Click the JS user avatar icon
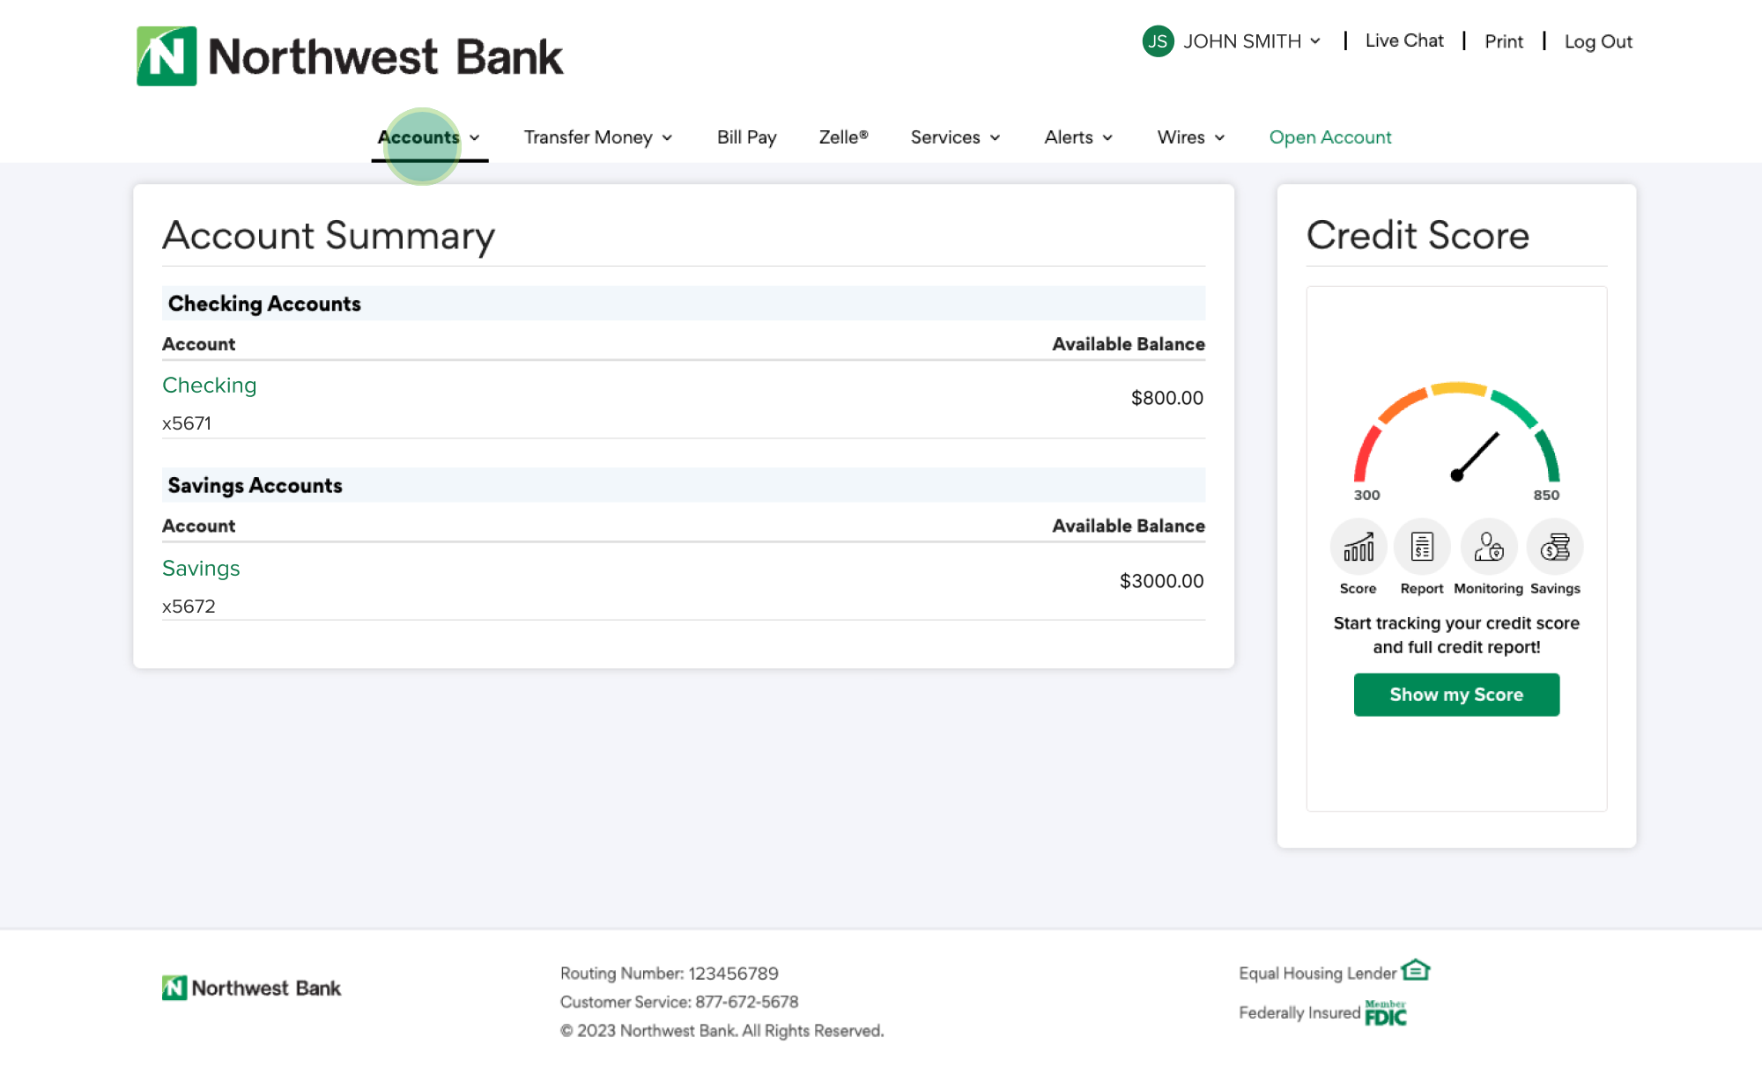Screen dimensions: 1762x1074 (x=1158, y=41)
